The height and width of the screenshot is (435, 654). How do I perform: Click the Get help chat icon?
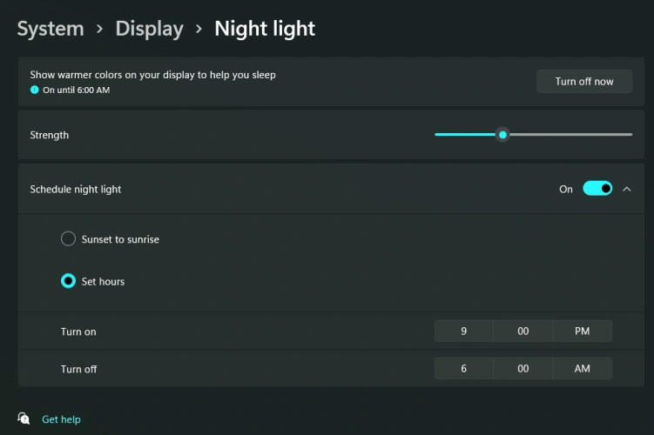pos(24,418)
